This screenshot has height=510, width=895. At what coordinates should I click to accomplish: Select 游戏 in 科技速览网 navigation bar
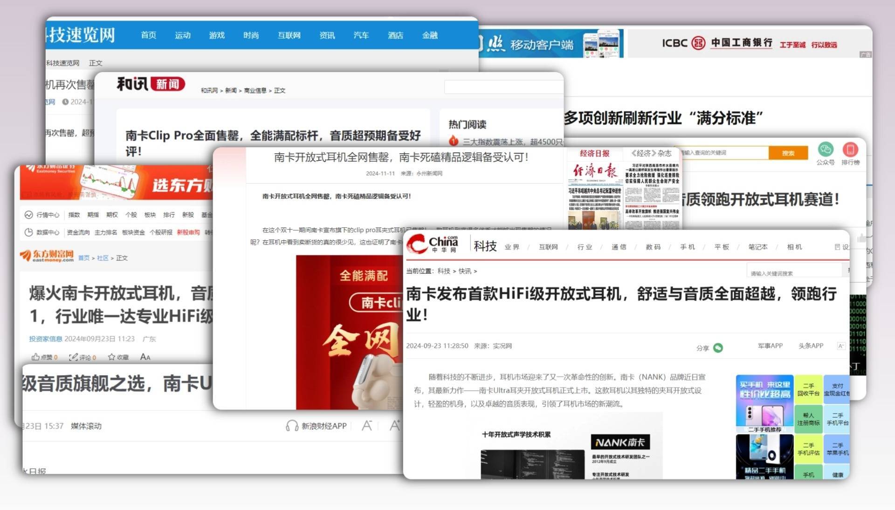point(217,35)
